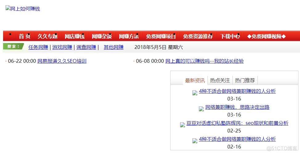Open 免费网赚项目 in the navigation bar
Screen dimensions: 300x154
[x=161, y=36]
